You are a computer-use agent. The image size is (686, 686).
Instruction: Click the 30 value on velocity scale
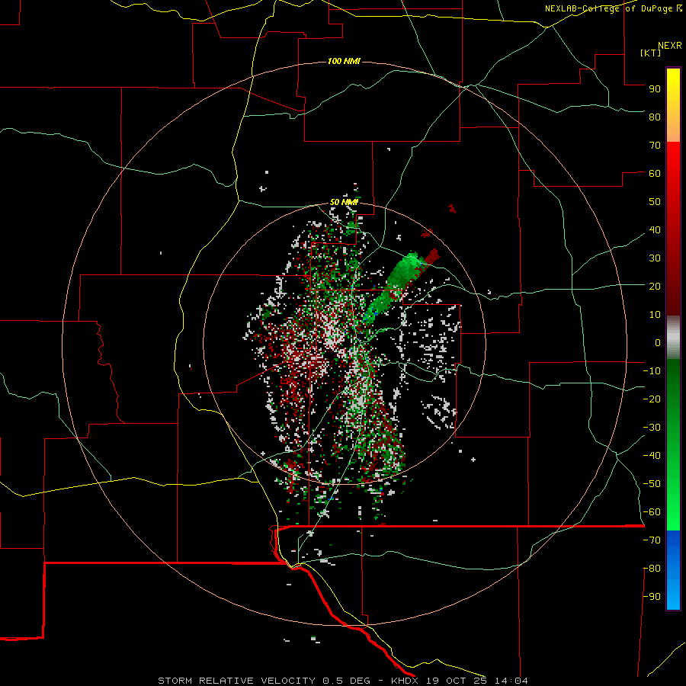point(655,258)
